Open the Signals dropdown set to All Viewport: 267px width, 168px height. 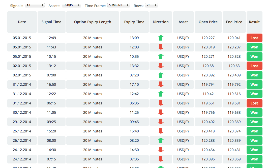(35, 5)
